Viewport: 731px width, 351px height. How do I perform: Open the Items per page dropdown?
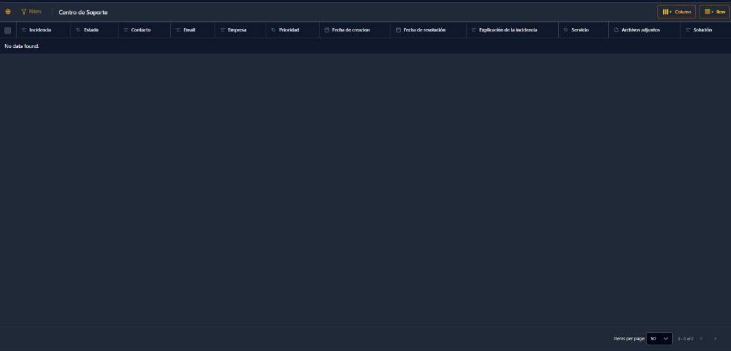tap(659, 338)
